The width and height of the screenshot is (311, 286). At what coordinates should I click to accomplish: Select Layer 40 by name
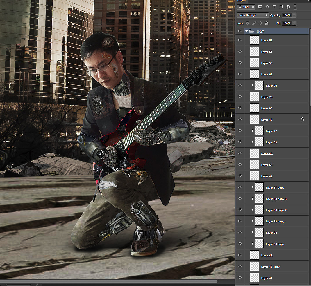[x=267, y=154]
